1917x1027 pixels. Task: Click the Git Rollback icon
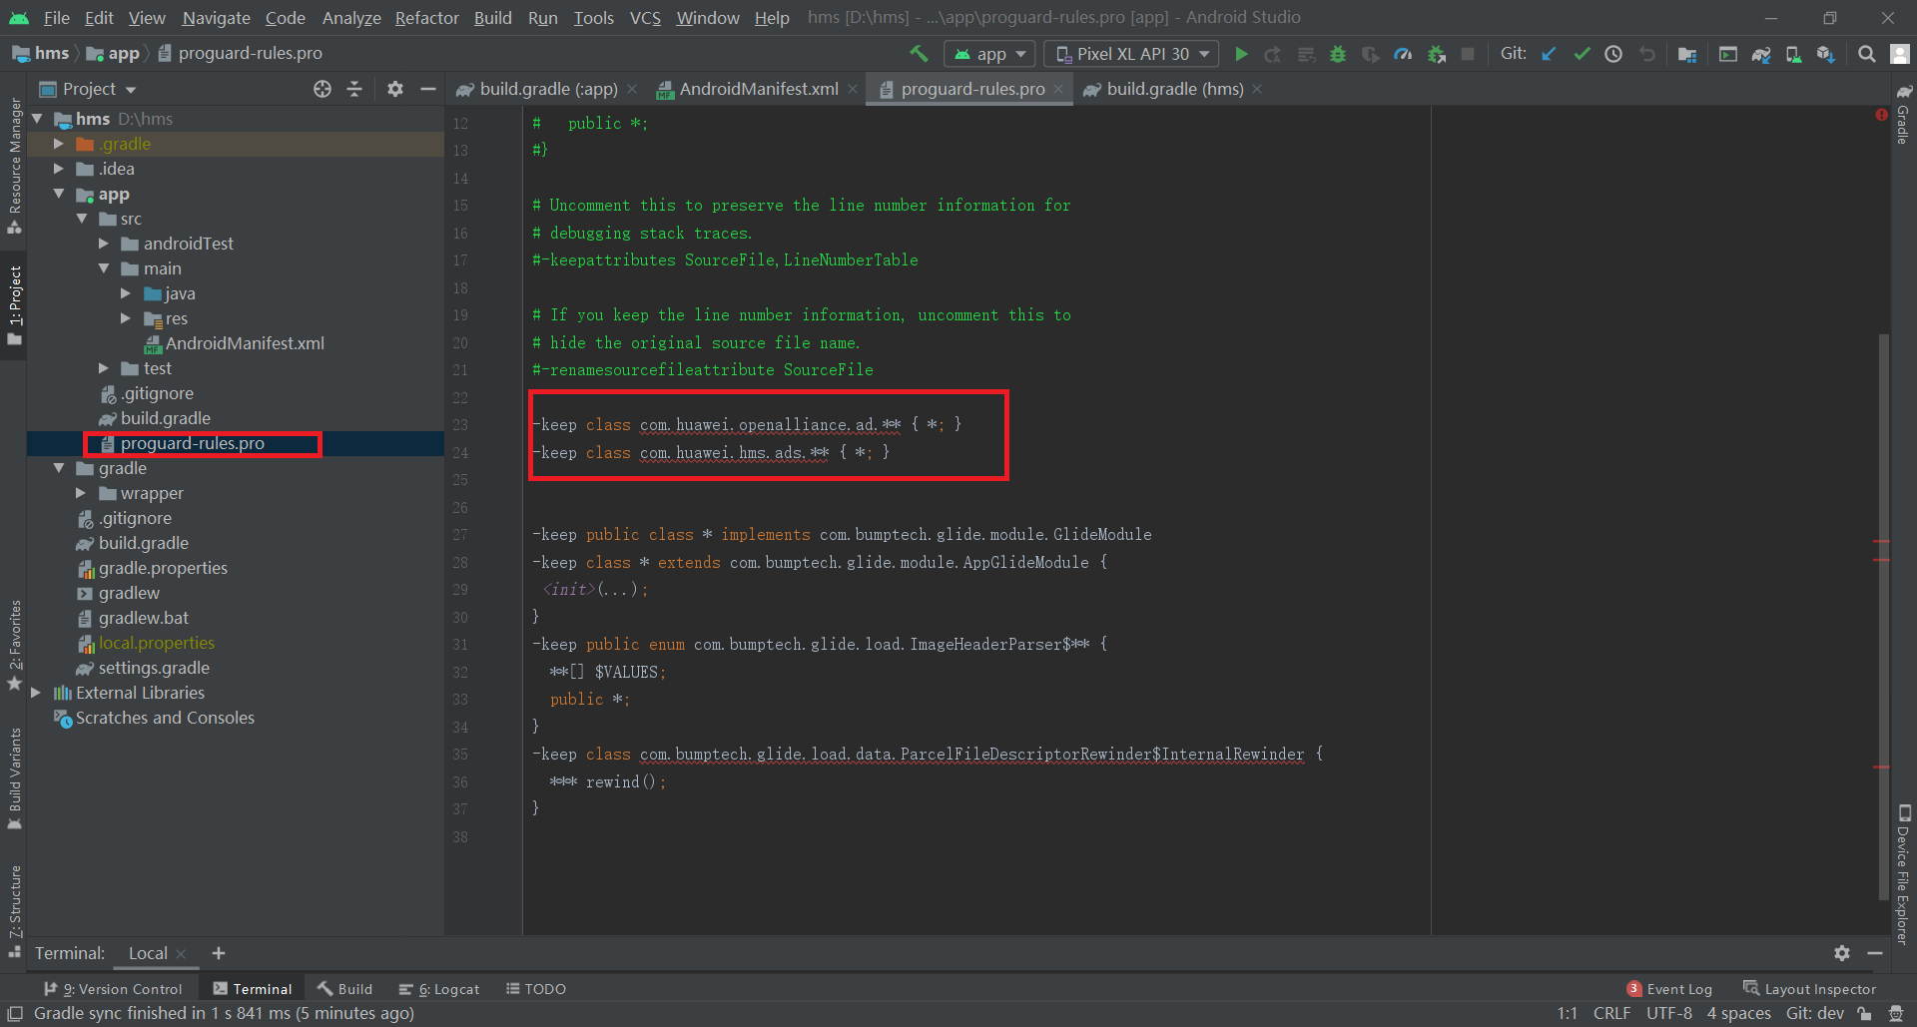(x=1646, y=54)
